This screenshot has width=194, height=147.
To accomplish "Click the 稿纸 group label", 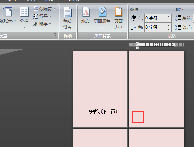I will (68, 36).
